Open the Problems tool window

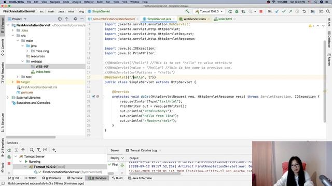[52, 178]
